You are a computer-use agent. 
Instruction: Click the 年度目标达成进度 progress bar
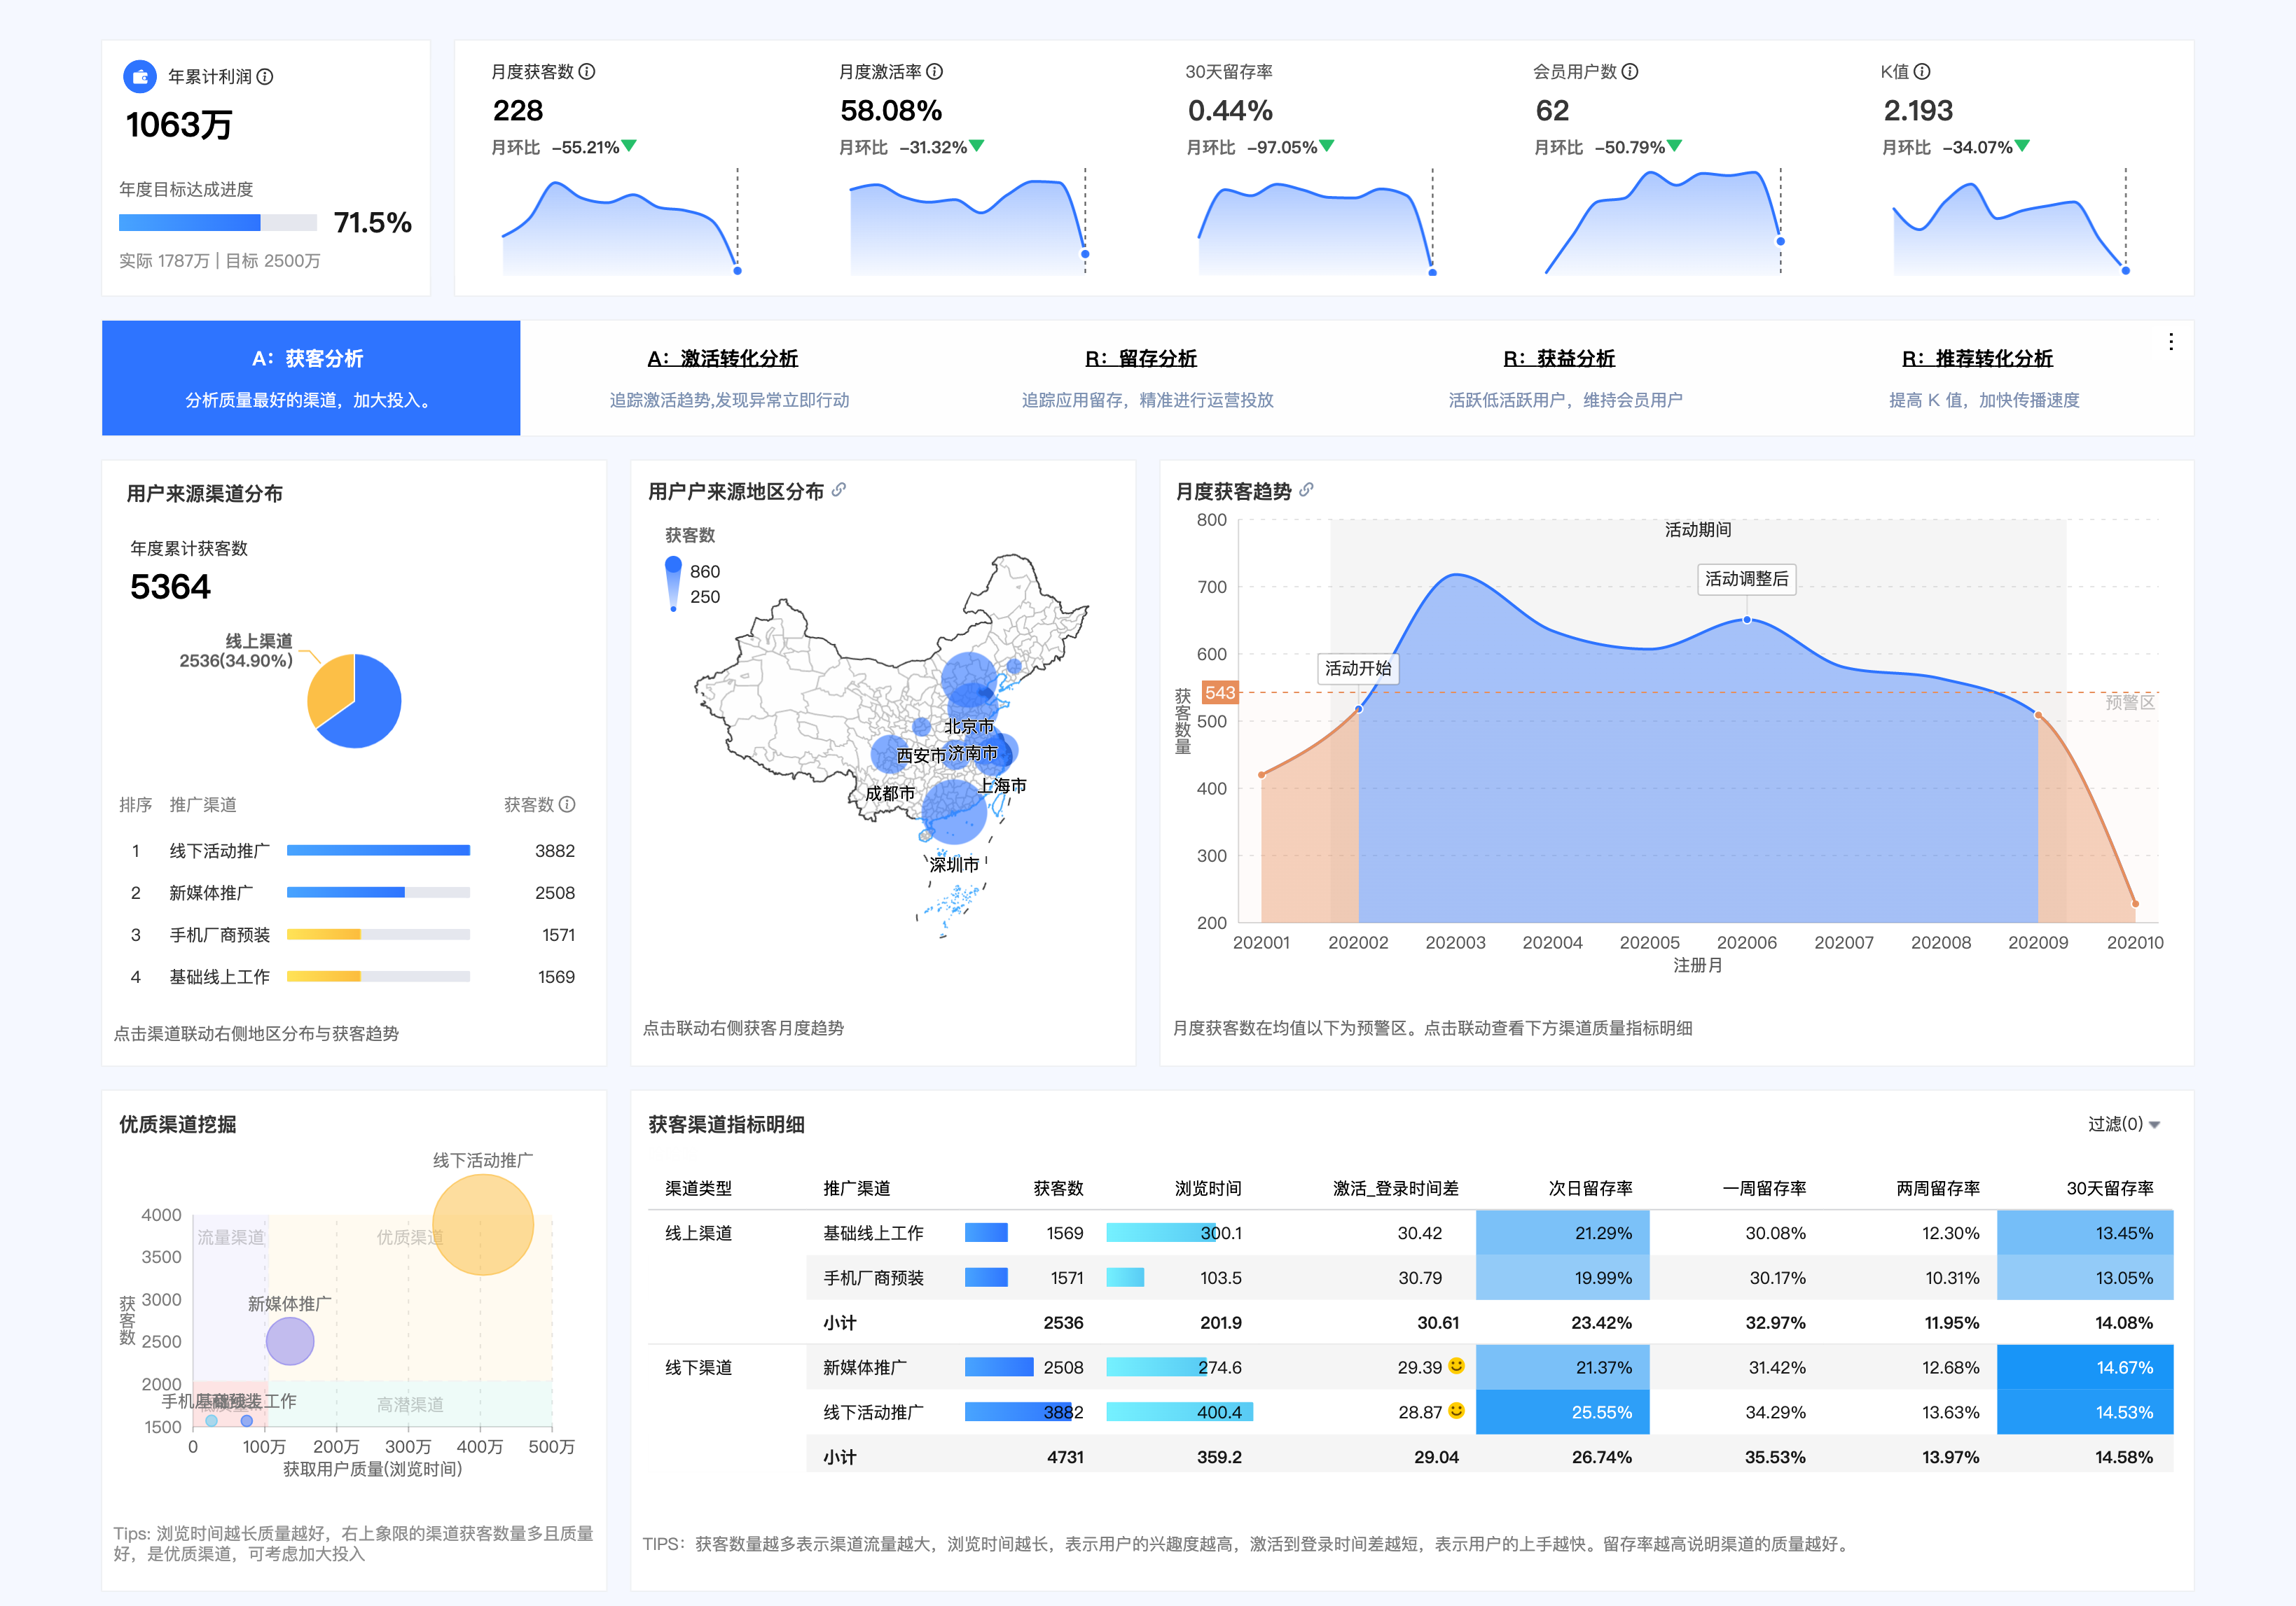(x=217, y=223)
